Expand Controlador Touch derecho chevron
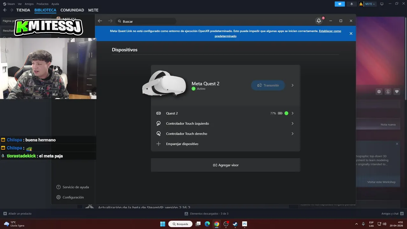 [x=293, y=134]
